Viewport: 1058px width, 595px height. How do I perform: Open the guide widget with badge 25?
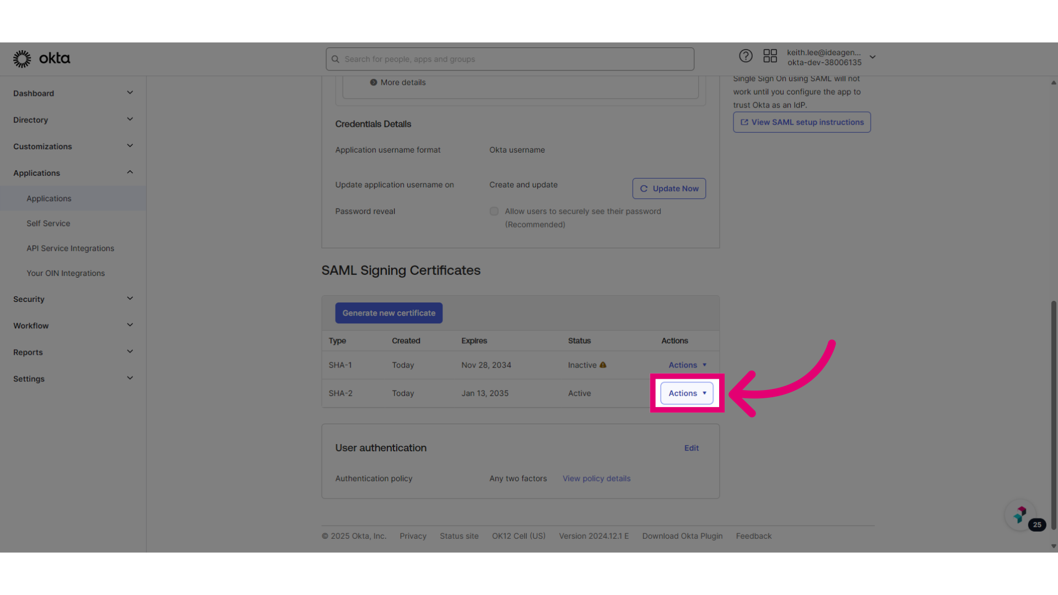tap(1021, 515)
